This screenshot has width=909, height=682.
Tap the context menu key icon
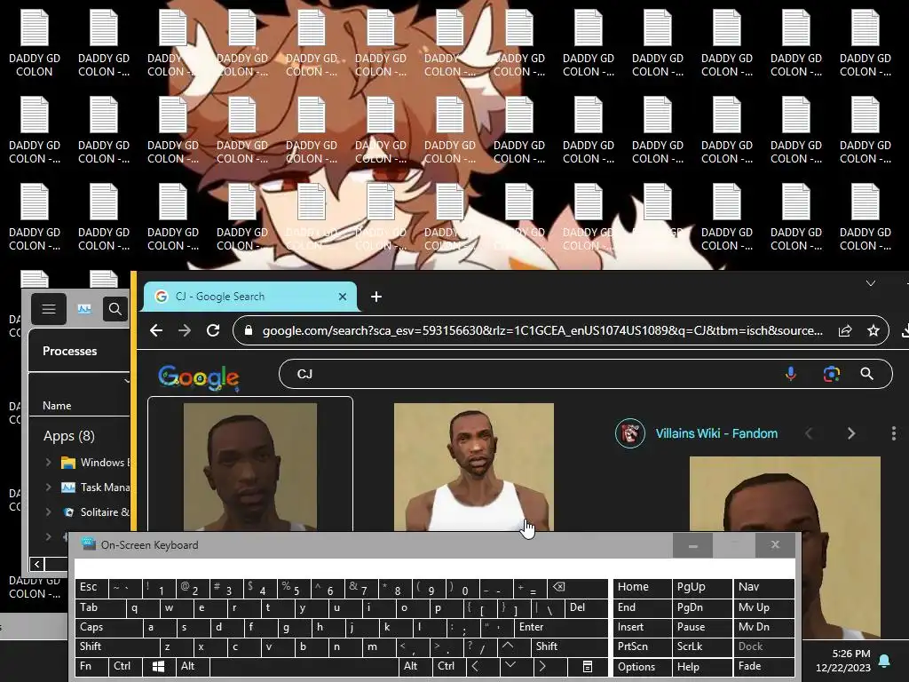click(x=588, y=666)
